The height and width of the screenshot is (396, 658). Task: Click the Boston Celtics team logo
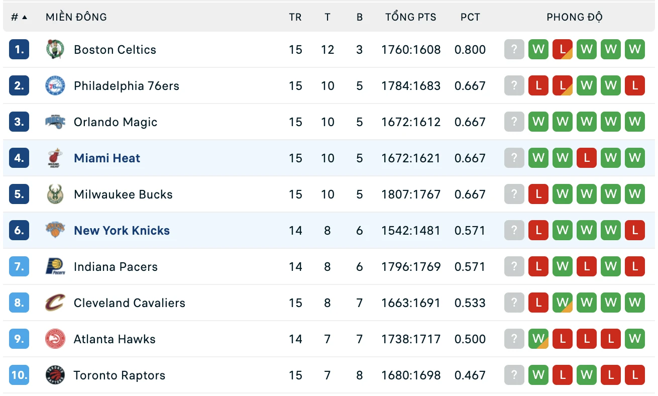pos(55,49)
